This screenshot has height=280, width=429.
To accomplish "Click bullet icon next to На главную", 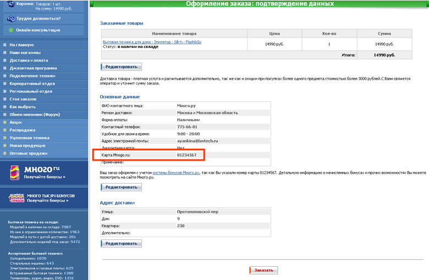I will pos(4,45).
